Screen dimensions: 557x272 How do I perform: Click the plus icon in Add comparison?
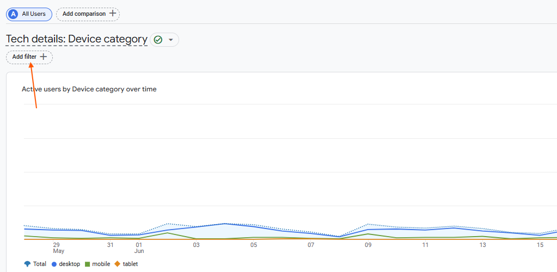pyautogui.click(x=112, y=14)
